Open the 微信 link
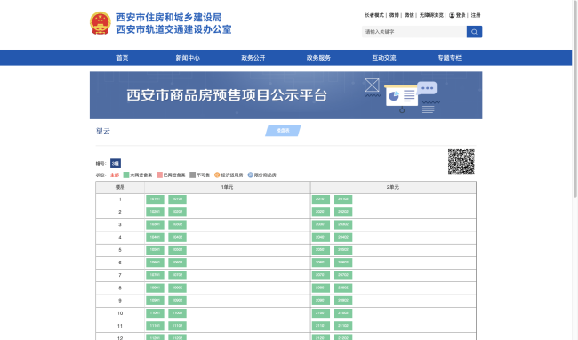Viewport: 578px width, 340px height. pos(409,15)
